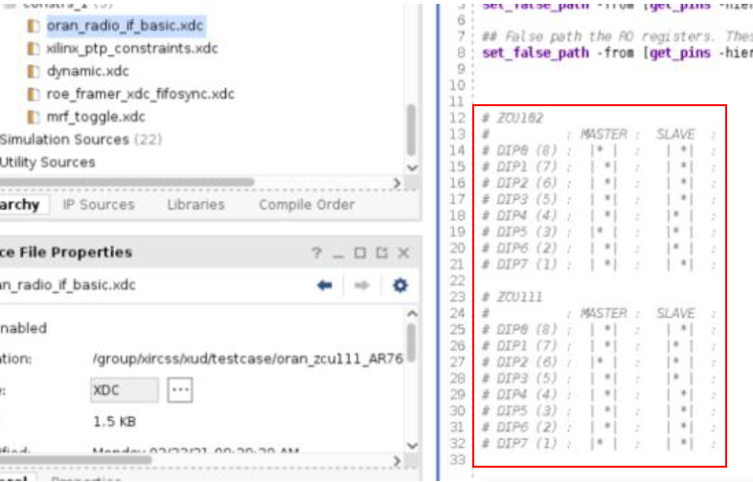Click the forward arrow in properties panel
This screenshot has width=753, height=482.
point(362,285)
